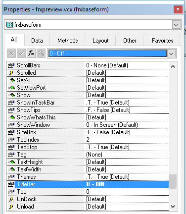Click the method icon next to ShowWhatsThis
186x214 pixels.
[11, 117]
